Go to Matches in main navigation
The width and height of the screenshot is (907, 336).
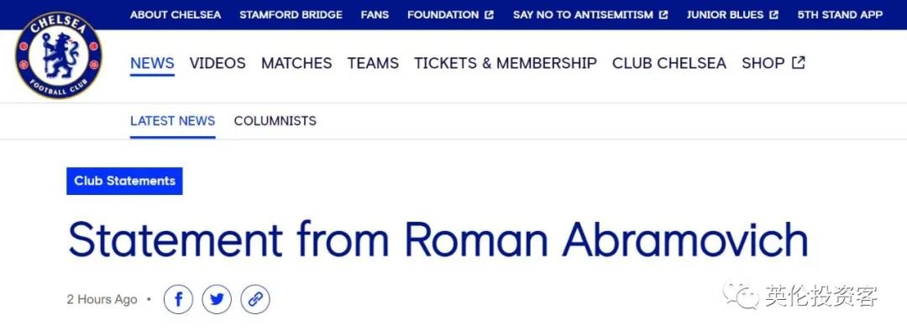(x=296, y=63)
